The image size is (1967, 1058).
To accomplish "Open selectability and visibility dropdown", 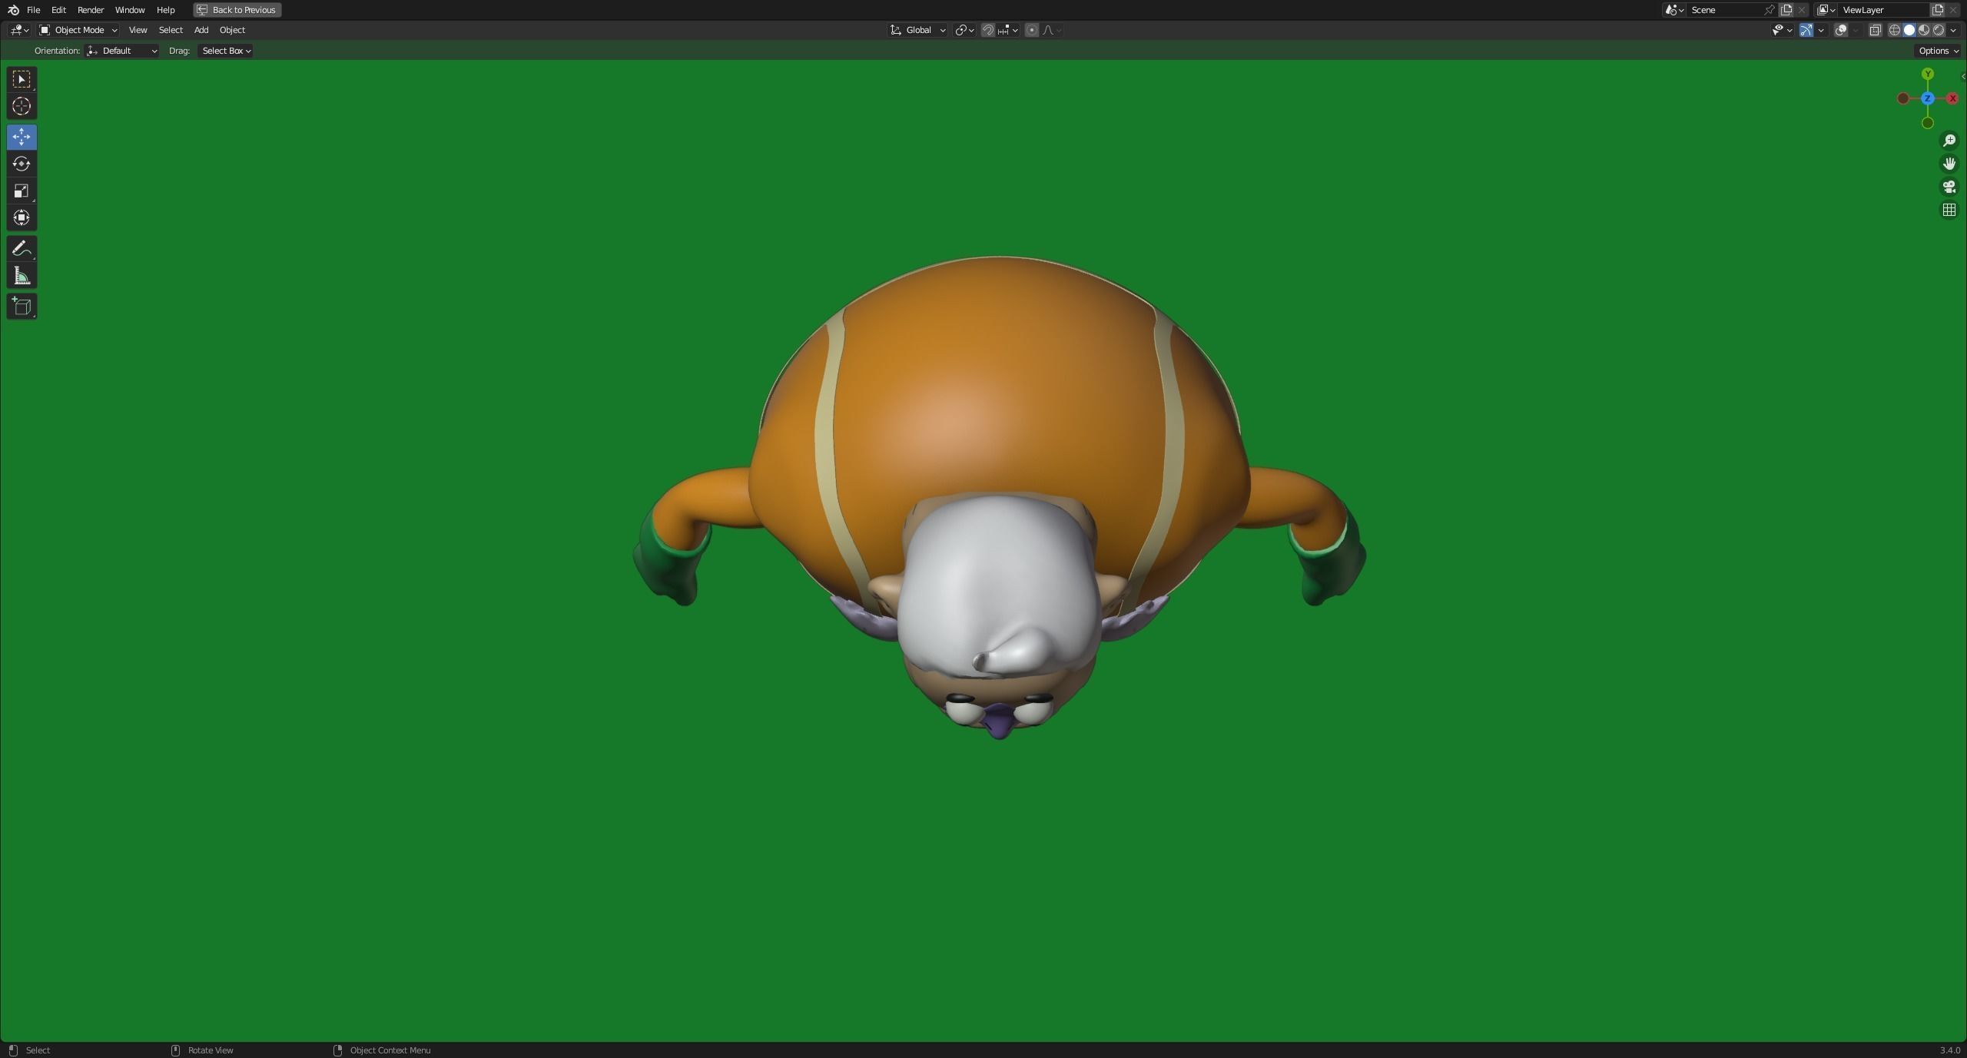I will (x=1782, y=30).
